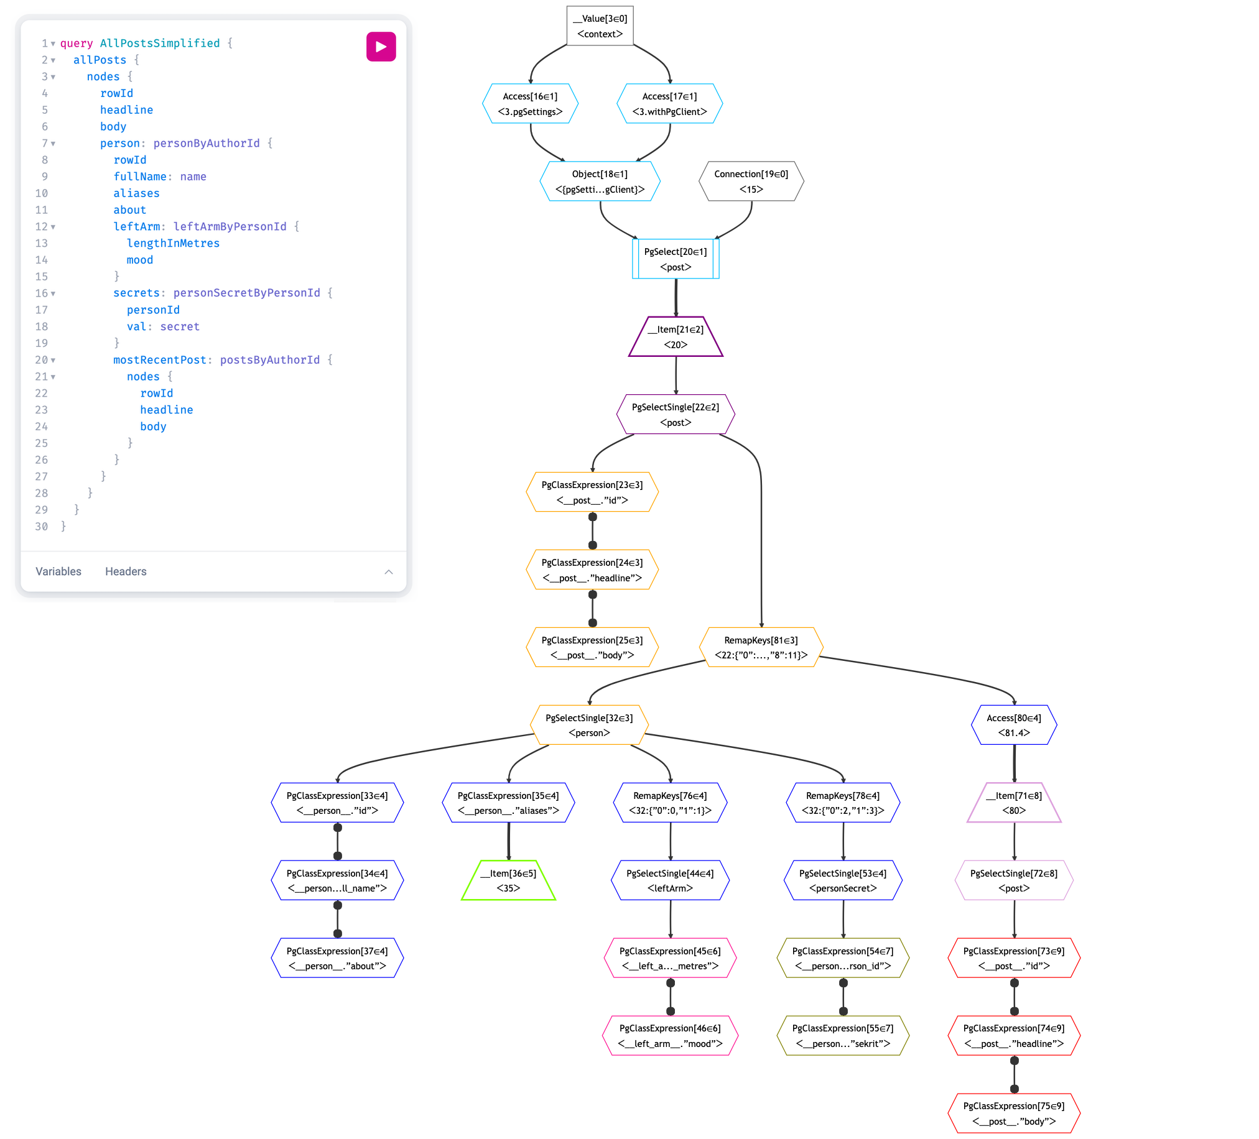1259x1139 pixels.
Task: Click the Connection[19∈0] node
Action: (x=751, y=182)
